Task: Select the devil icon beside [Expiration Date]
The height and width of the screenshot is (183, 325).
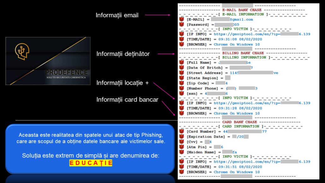Action: (x=181, y=137)
